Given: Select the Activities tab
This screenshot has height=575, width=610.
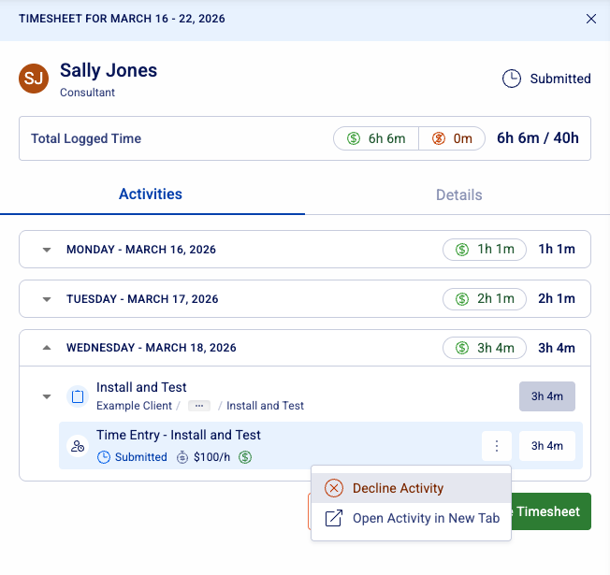Looking at the screenshot, I should click(x=151, y=194).
